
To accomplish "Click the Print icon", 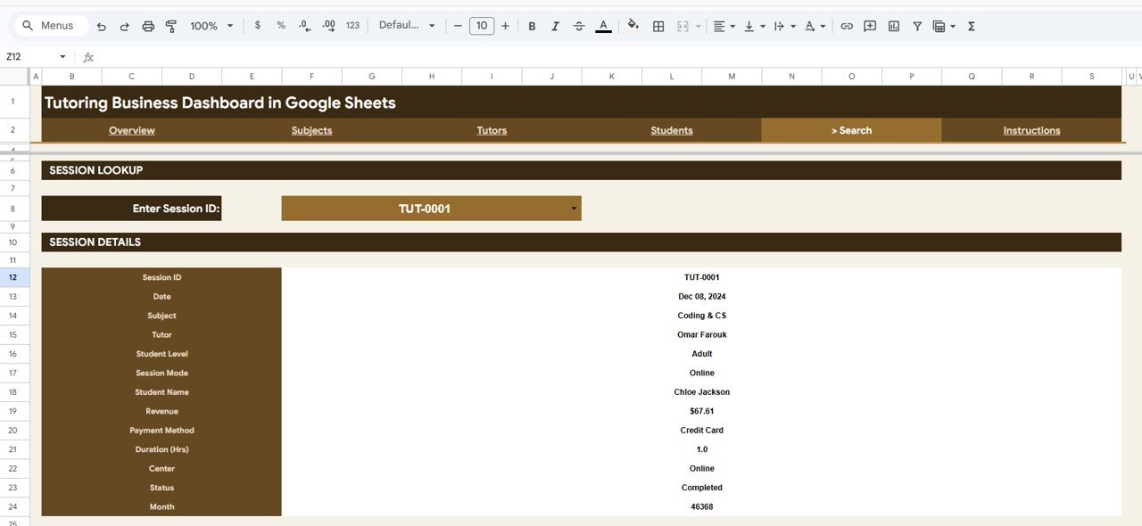I will point(148,26).
